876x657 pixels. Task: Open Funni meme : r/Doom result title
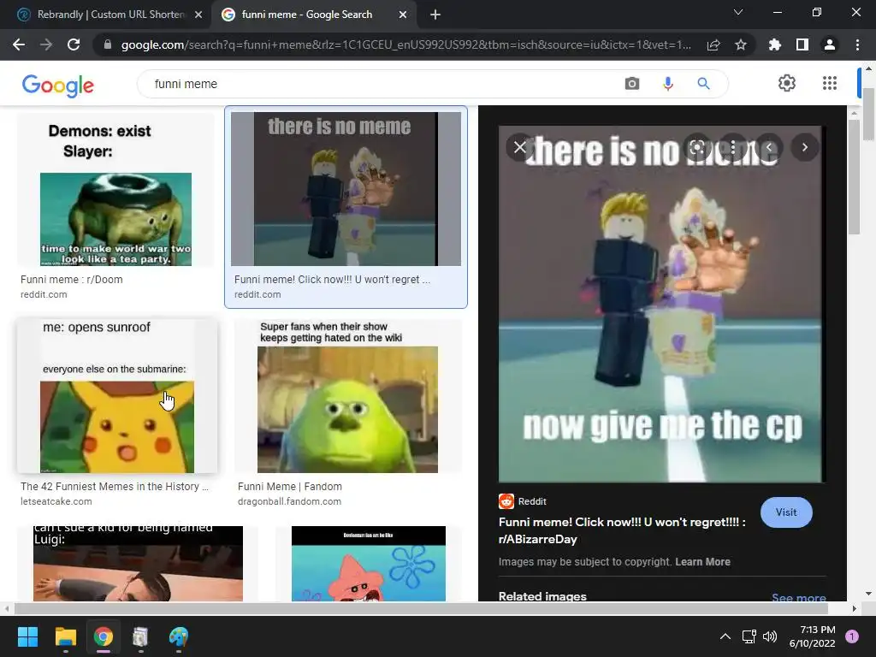[x=72, y=280]
